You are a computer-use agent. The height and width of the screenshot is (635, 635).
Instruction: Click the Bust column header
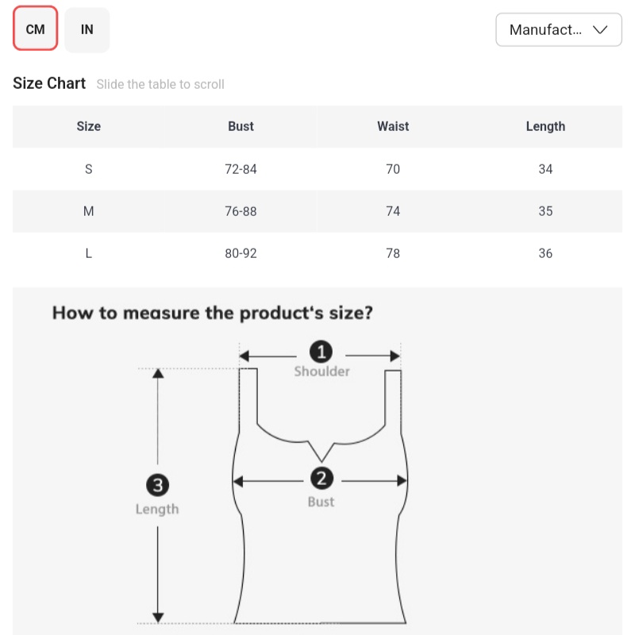point(241,126)
